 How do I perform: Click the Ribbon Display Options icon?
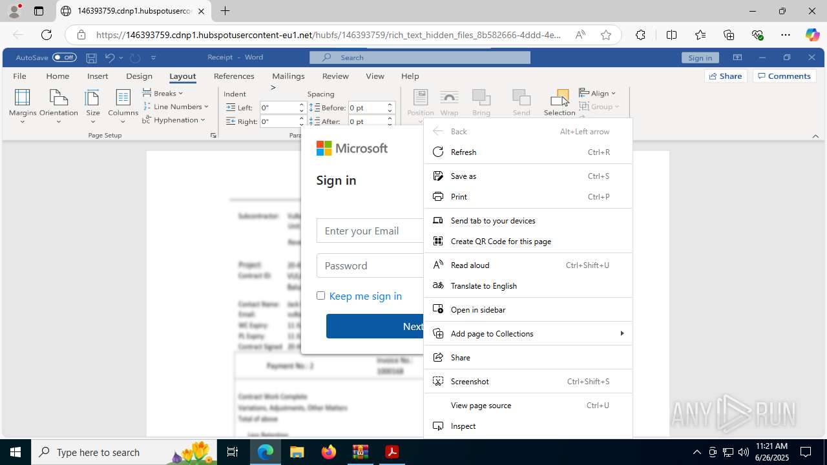(x=737, y=57)
